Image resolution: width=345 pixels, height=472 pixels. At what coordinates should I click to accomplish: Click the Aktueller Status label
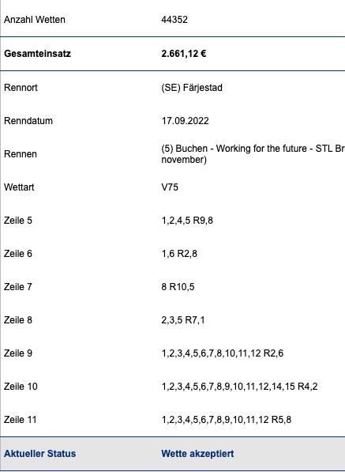(x=39, y=454)
